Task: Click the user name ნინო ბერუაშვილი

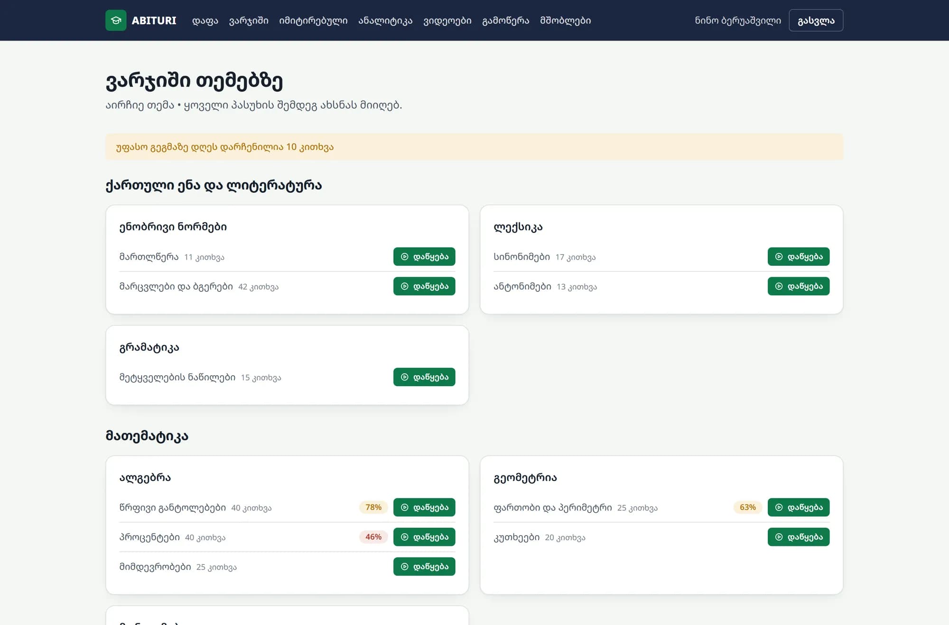Action: click(x=738, y=20)
